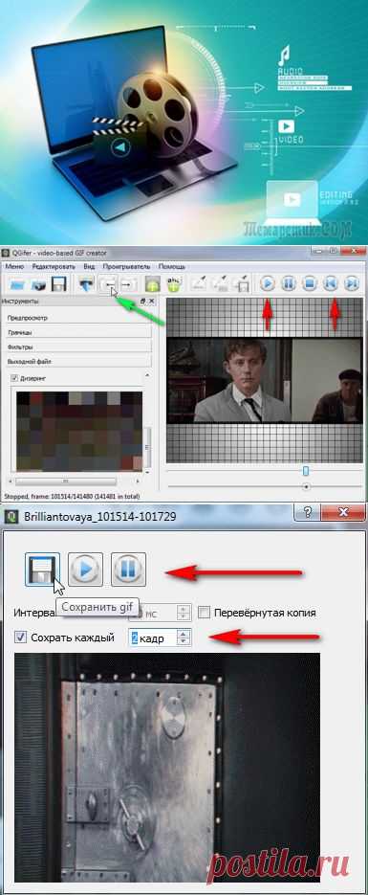Click the third pencil icon with frame in toolbar
Image resolution: width=368 pixels, height=895 pixels.
242,283
